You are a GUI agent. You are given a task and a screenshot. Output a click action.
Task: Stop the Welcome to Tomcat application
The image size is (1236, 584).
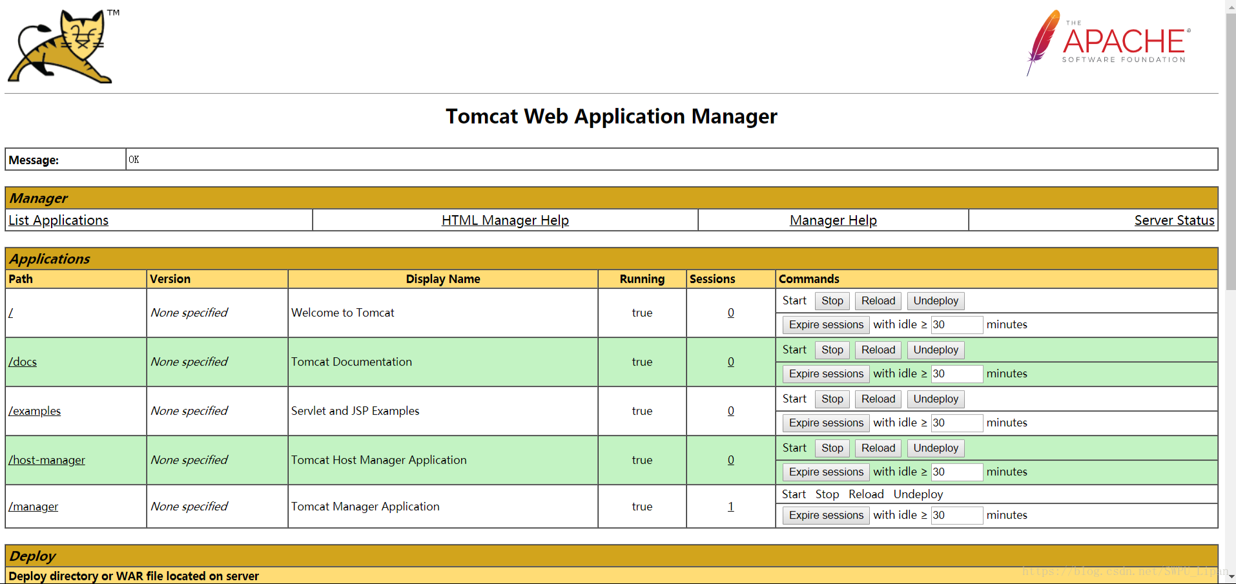tap(832, 301)
